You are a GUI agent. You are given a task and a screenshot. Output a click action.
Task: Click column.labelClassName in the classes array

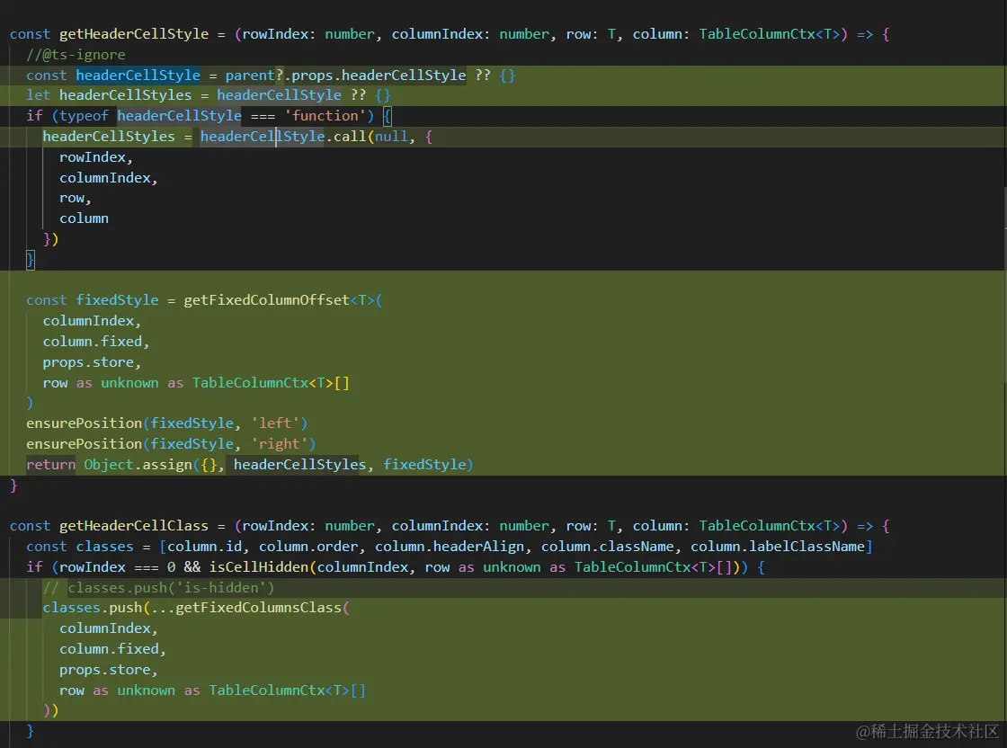(778, 547)
